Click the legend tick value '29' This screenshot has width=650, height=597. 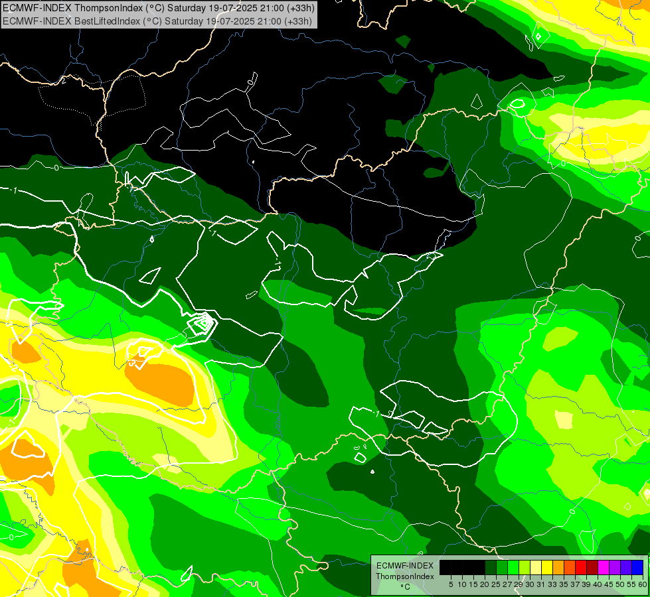519,584
